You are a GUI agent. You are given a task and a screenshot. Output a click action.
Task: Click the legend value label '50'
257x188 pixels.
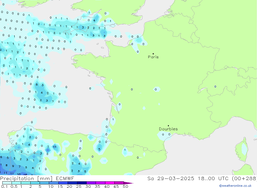click(125, 186)
